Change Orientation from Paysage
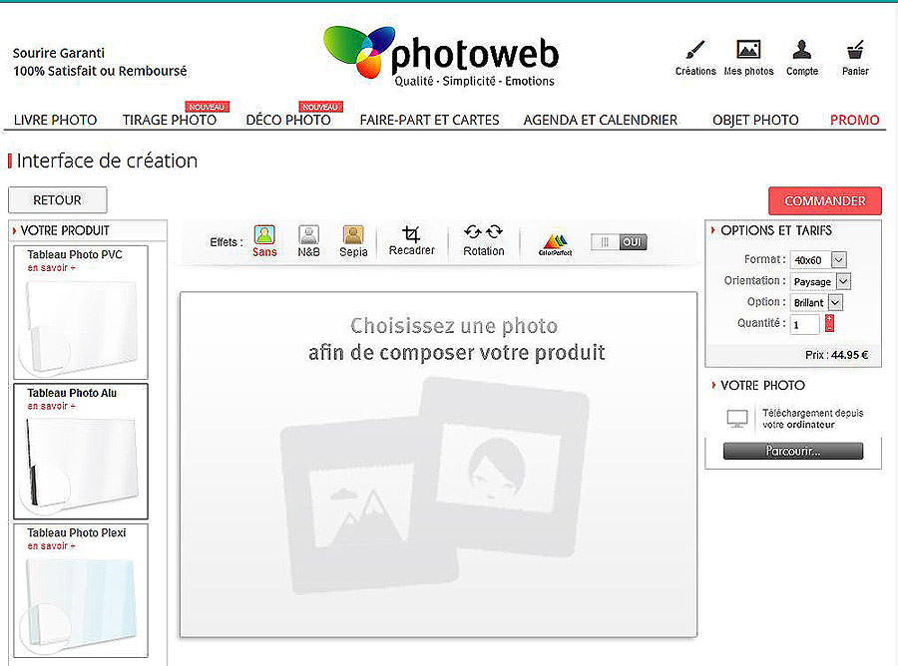Image resolution: width=898 pixels, height=666 pixels. [x=820, y=281]
